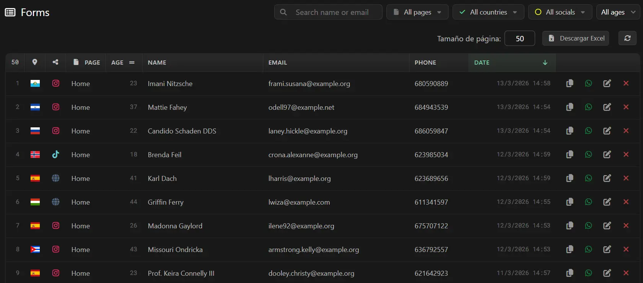Viewport: 643px width, 283px height.
Task: Expand the All ages dropdown
Action: 618,12
